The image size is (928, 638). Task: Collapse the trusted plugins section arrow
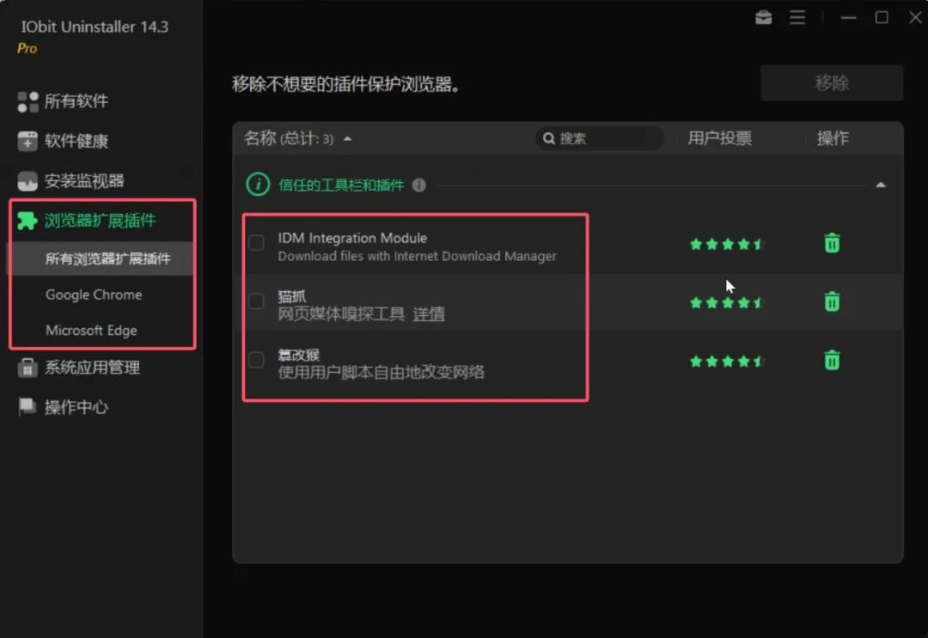(x=880, y=185)
